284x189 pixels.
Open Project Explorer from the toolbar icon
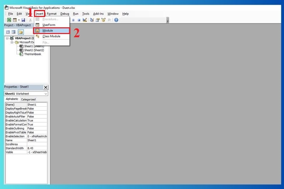[92, 20]
